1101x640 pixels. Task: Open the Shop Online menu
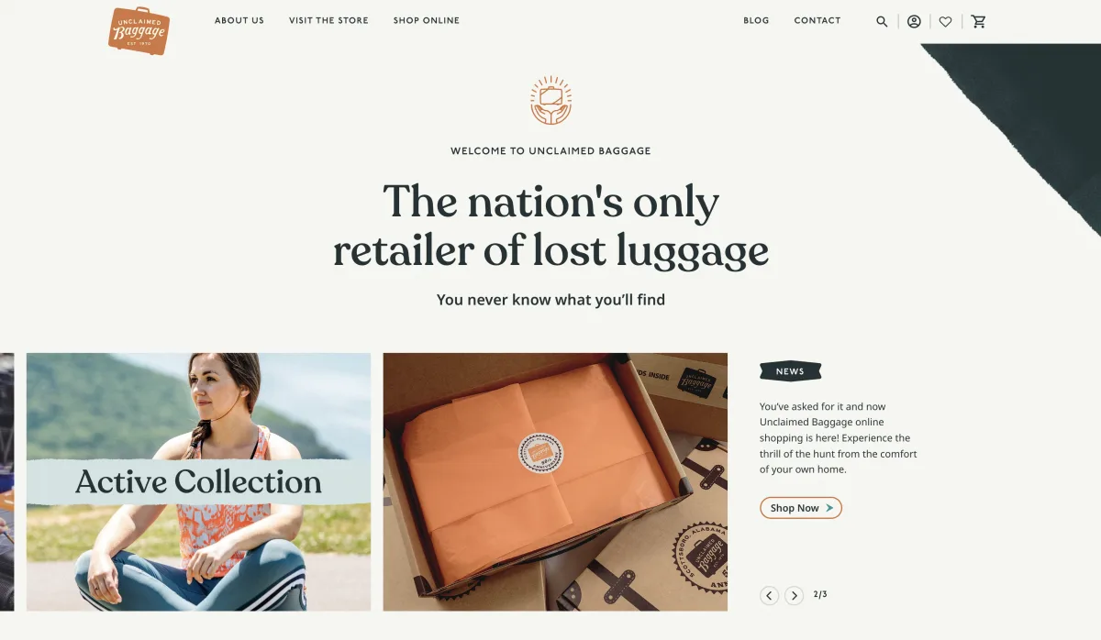pos(427,20)
